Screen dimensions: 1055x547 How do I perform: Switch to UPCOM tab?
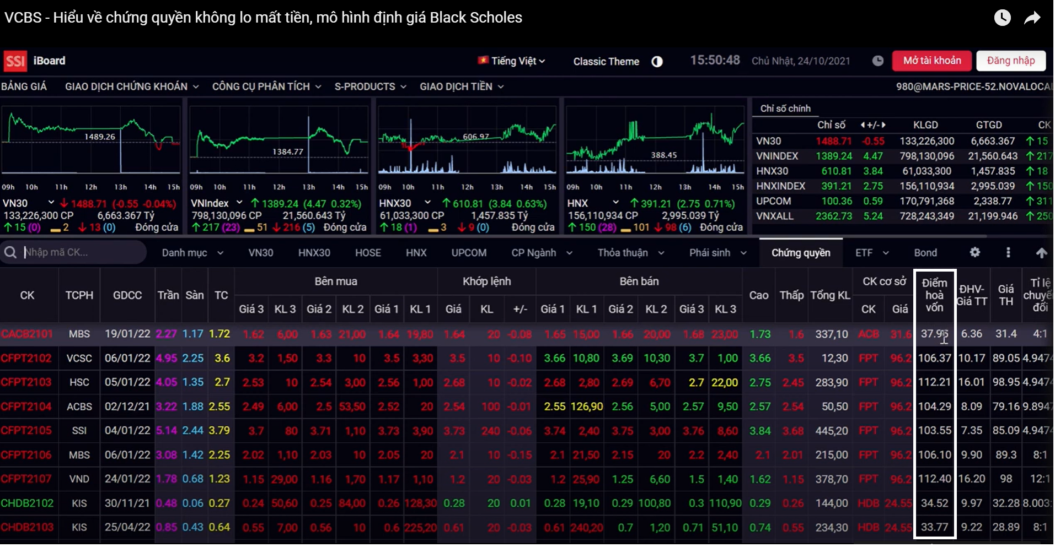pos(469,253)
